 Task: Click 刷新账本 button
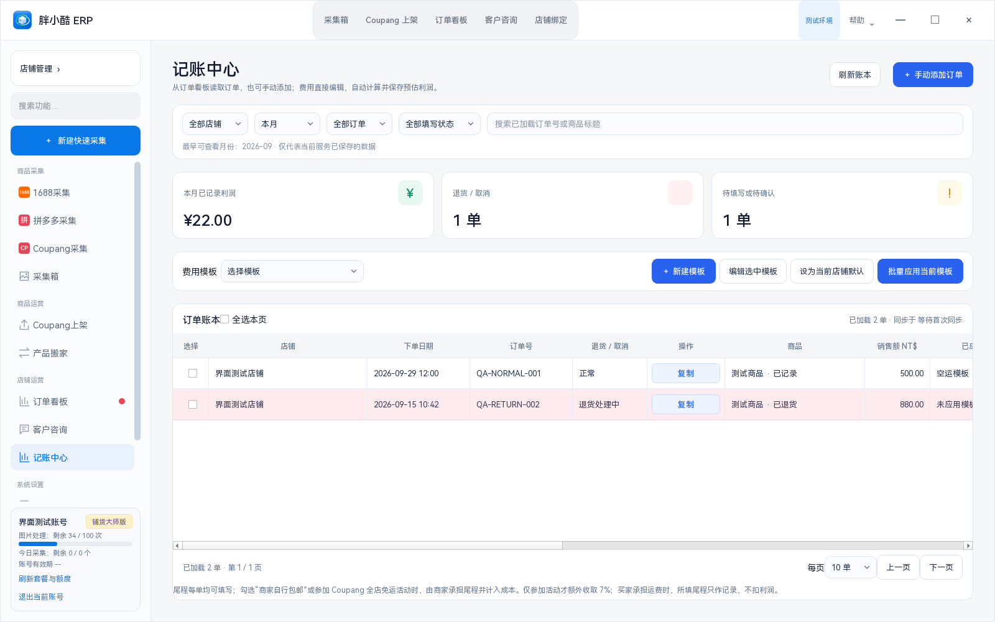click(x=855, y=75)
